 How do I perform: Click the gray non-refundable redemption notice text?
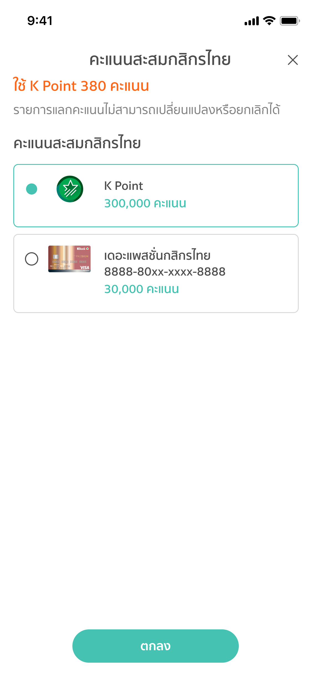pos(147,110)
